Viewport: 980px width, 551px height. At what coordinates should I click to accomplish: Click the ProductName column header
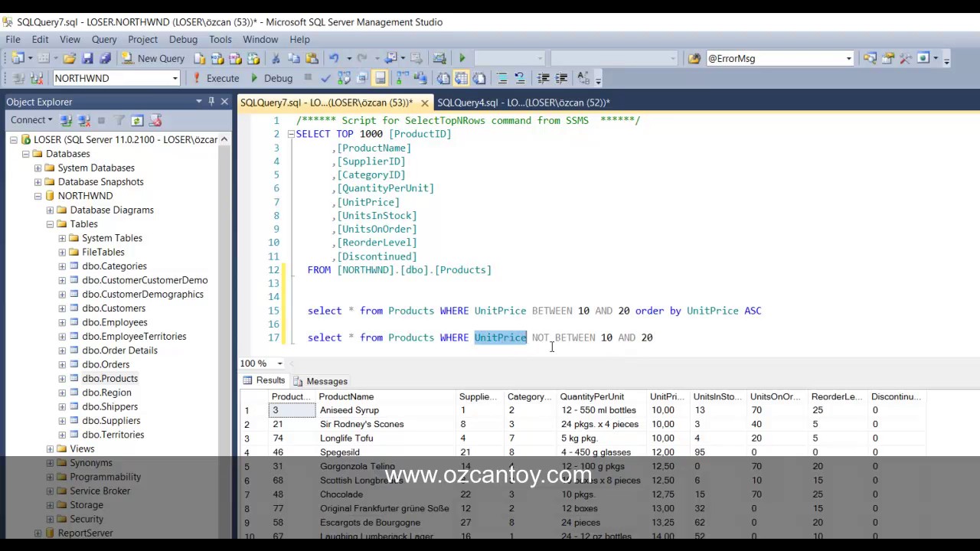point(386,396)
